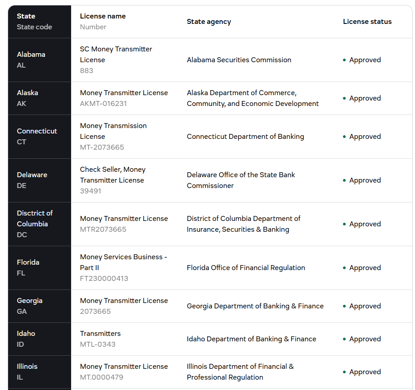415x390 pixels.
Task: Click the Approved status for Georgia
Action: (365, 306)
